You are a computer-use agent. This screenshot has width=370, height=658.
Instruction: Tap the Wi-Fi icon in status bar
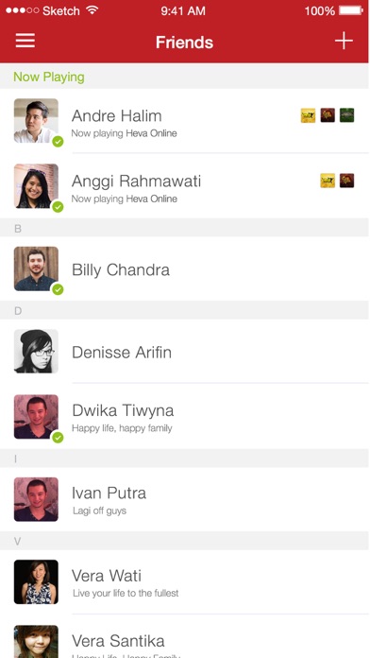[92, 10]
